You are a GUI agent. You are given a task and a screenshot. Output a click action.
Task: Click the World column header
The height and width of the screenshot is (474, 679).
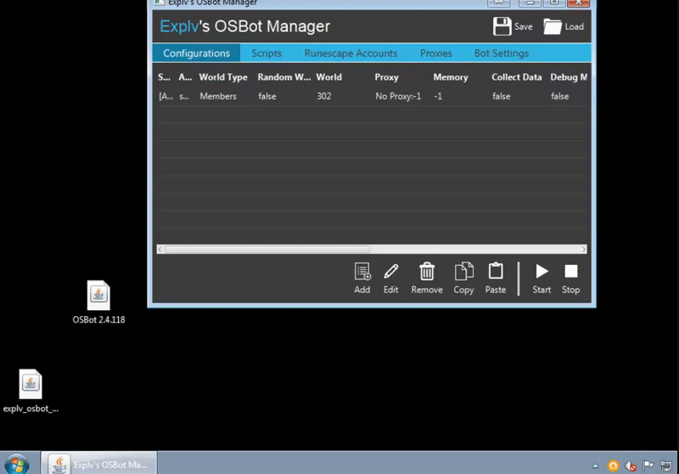pos(328,77)
